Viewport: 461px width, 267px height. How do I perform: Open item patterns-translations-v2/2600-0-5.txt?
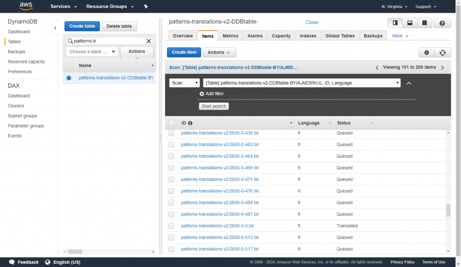[x=217, y=226]
